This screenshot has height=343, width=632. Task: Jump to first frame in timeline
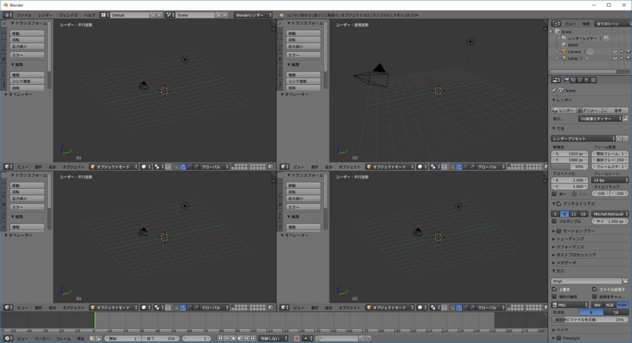(220, 339)
